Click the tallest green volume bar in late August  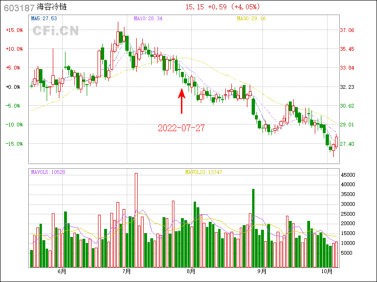pos(253,228)
